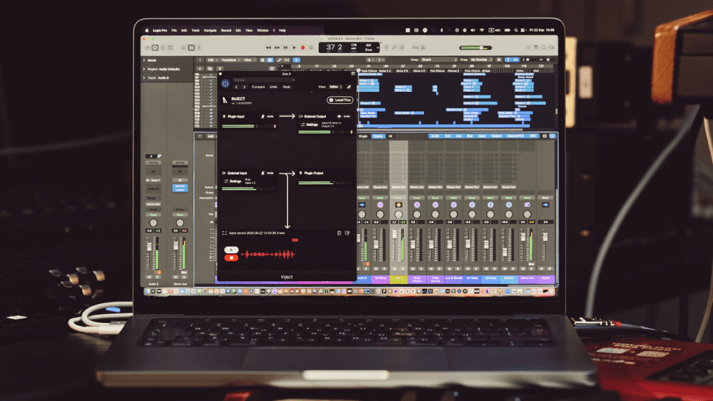Open the Navigate menu
The width and height of the screenshot is (713, 401).
(210, 31)
